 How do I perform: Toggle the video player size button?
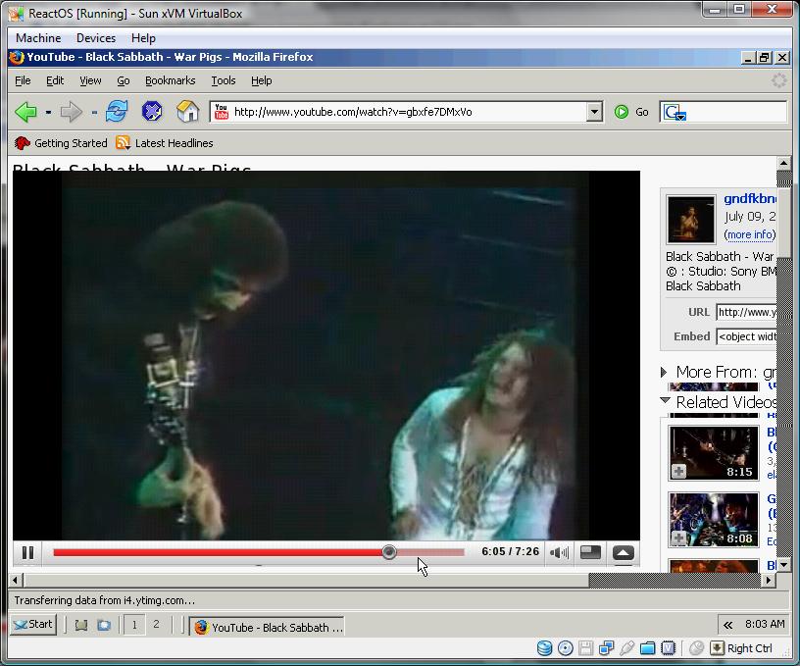click(x=590, y=553)
